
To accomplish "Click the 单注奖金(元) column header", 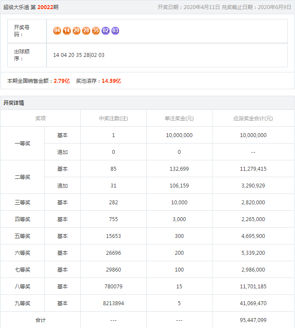I will click(179, 119).
